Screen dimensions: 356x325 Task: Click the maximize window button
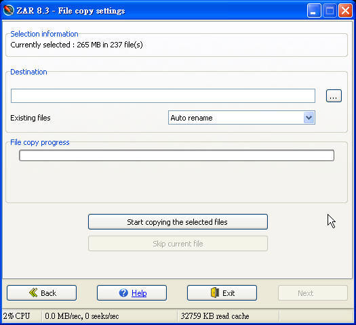pos(330,10)
